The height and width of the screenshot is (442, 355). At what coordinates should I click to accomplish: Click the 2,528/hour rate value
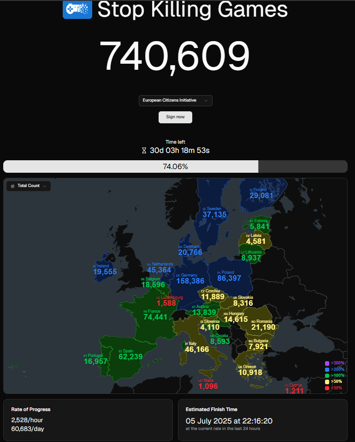click(x=27, y=420)
